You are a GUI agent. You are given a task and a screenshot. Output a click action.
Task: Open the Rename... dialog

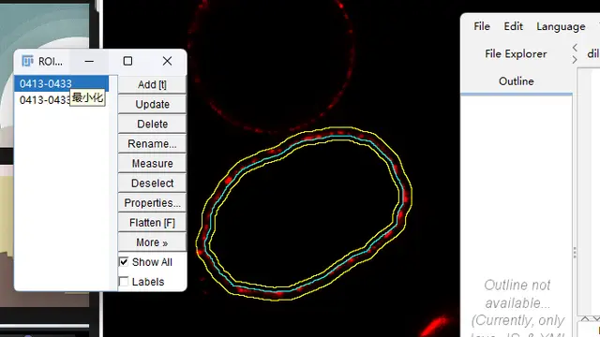[152, 143]
